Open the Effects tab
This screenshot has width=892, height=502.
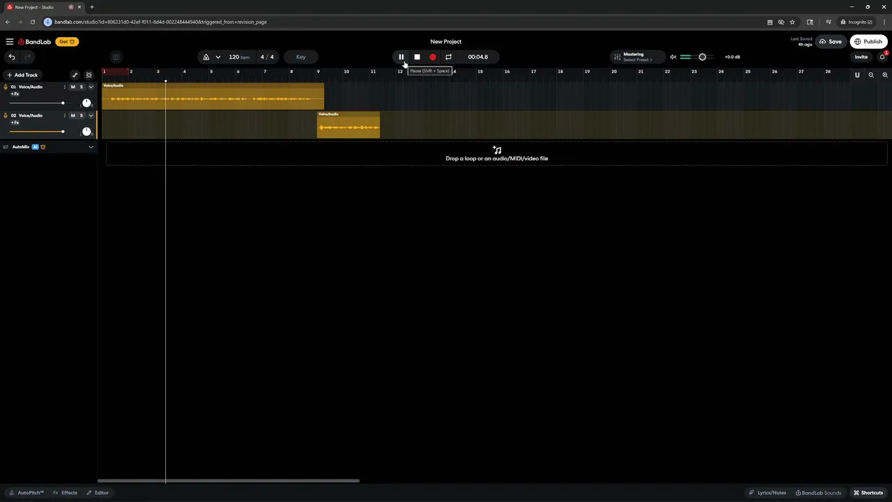point(66,493)
